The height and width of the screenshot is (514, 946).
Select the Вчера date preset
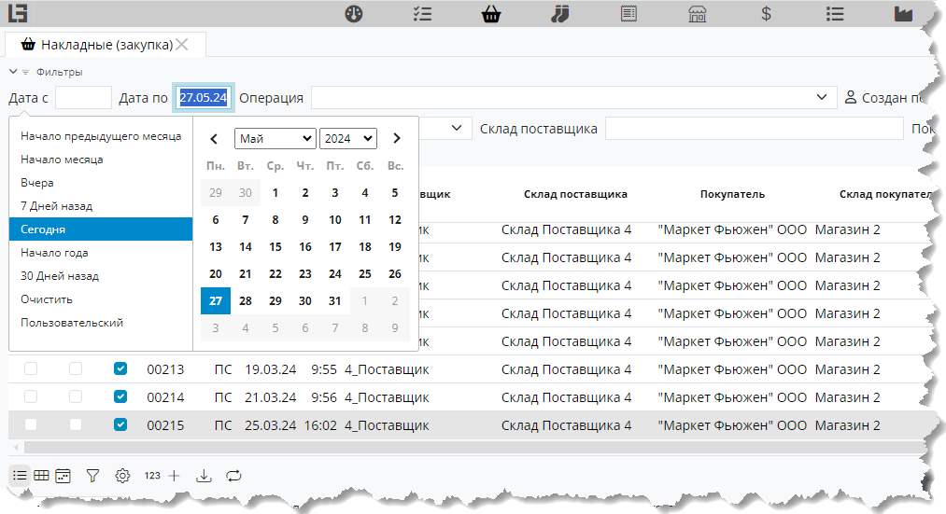37,183
